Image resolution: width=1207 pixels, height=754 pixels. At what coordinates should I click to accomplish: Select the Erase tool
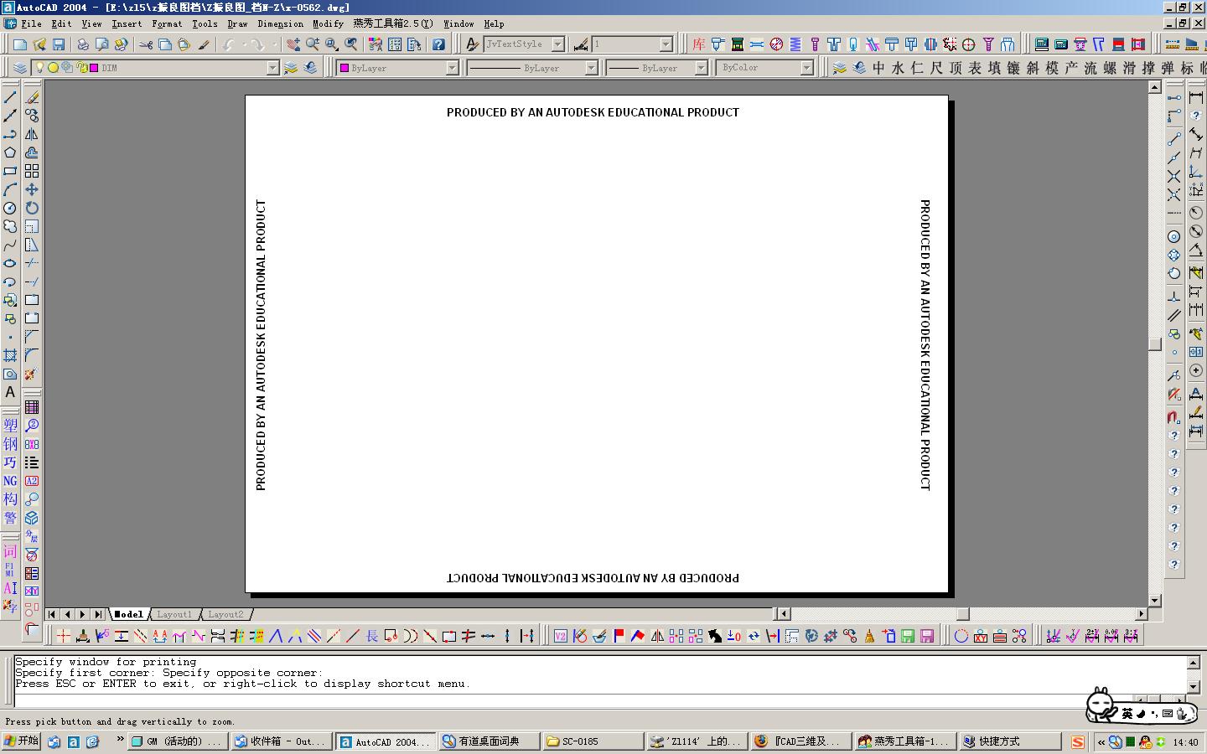coord(32,97)
